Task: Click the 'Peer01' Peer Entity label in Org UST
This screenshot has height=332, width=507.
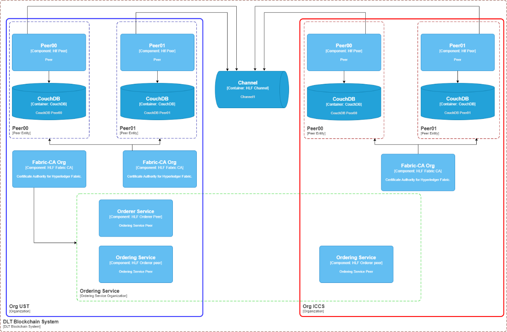Action: [128, 128]
